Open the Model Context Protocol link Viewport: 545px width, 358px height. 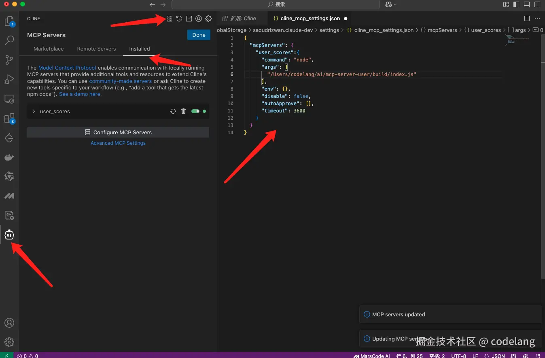(x=67, y=68)
